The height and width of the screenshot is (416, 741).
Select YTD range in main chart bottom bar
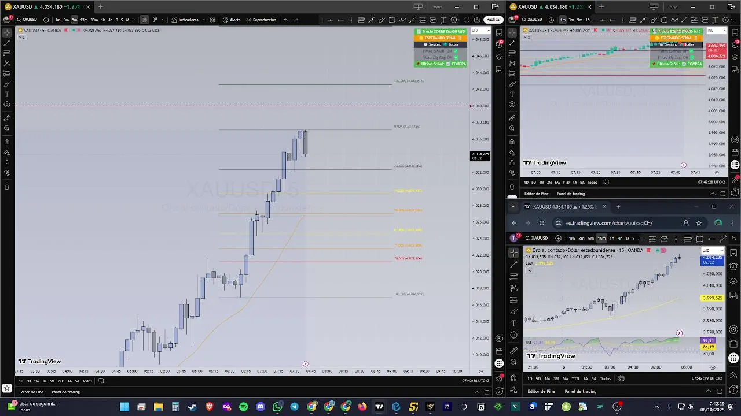point(61,381)
